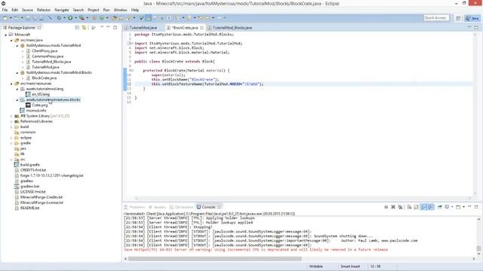Collapse the src/main/resources folder
The height and width of the screenshot is (271, 483).
(11, 84)
